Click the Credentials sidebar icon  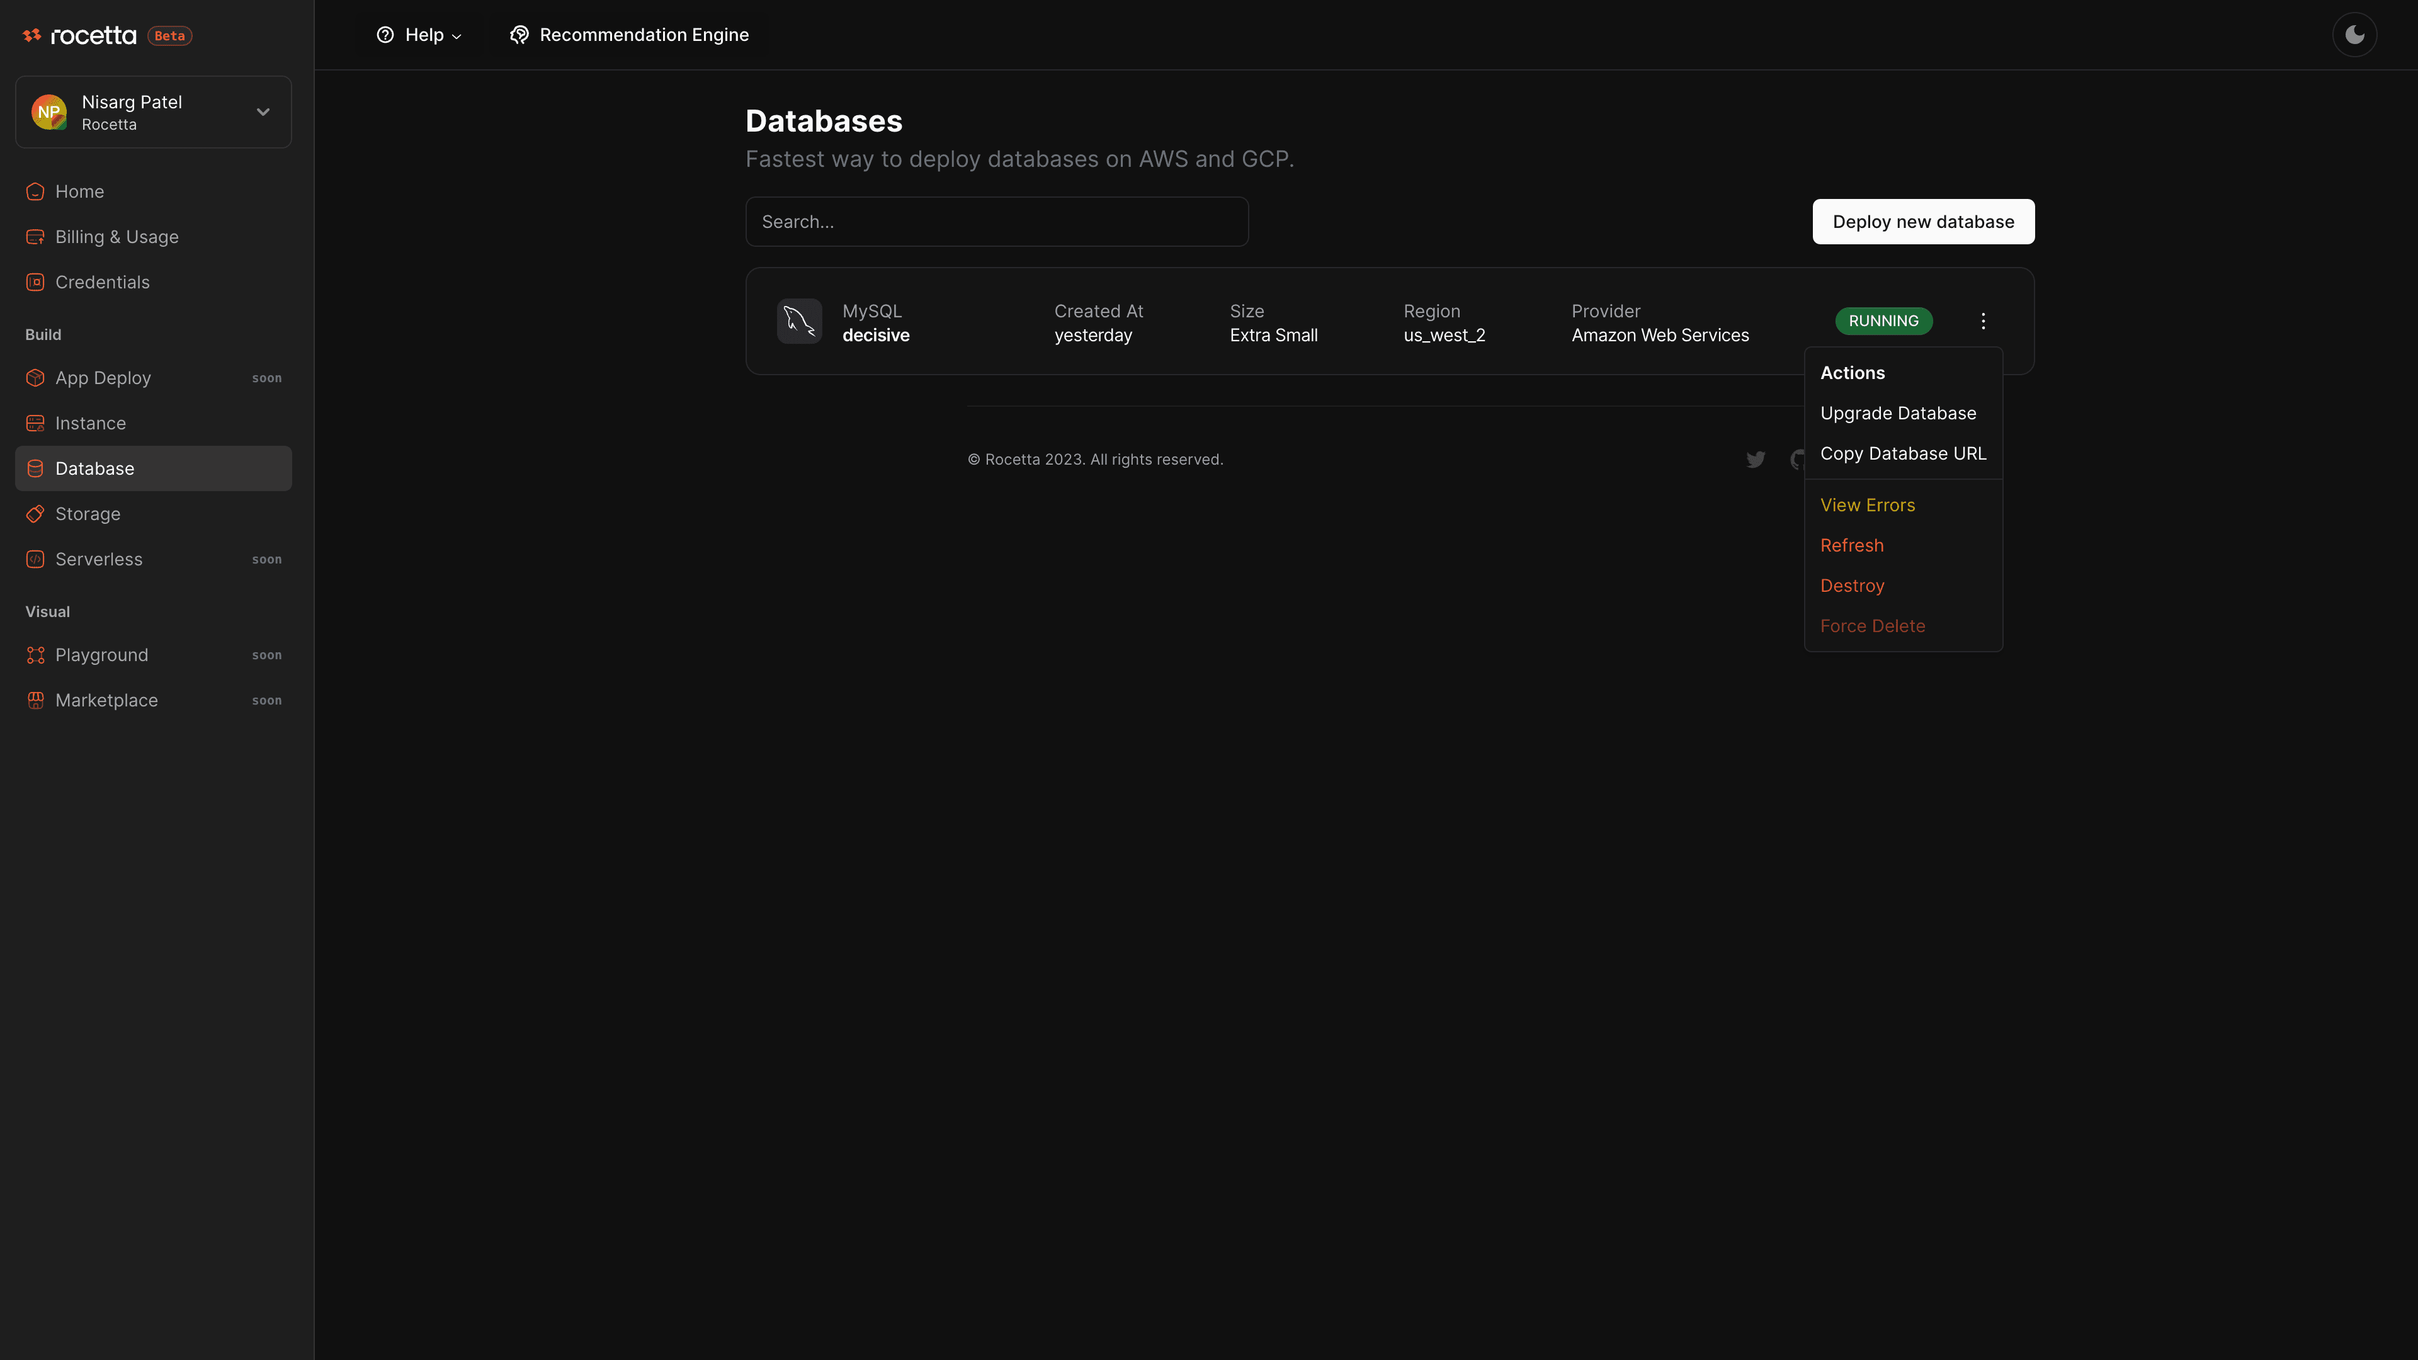tap(35, 282)
